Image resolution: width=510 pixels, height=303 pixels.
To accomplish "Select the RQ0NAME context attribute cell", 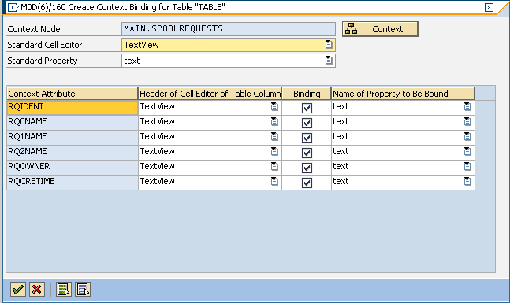I will pos(73,122).
